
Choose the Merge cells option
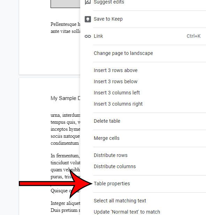click(x=107, y=138)
